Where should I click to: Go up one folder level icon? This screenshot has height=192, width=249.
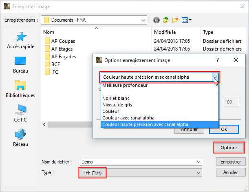pos(165,20)
